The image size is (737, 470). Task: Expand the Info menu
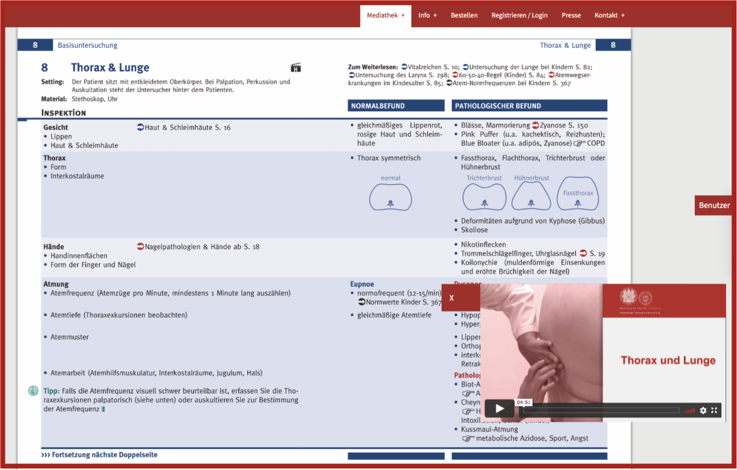click(428, 15)
